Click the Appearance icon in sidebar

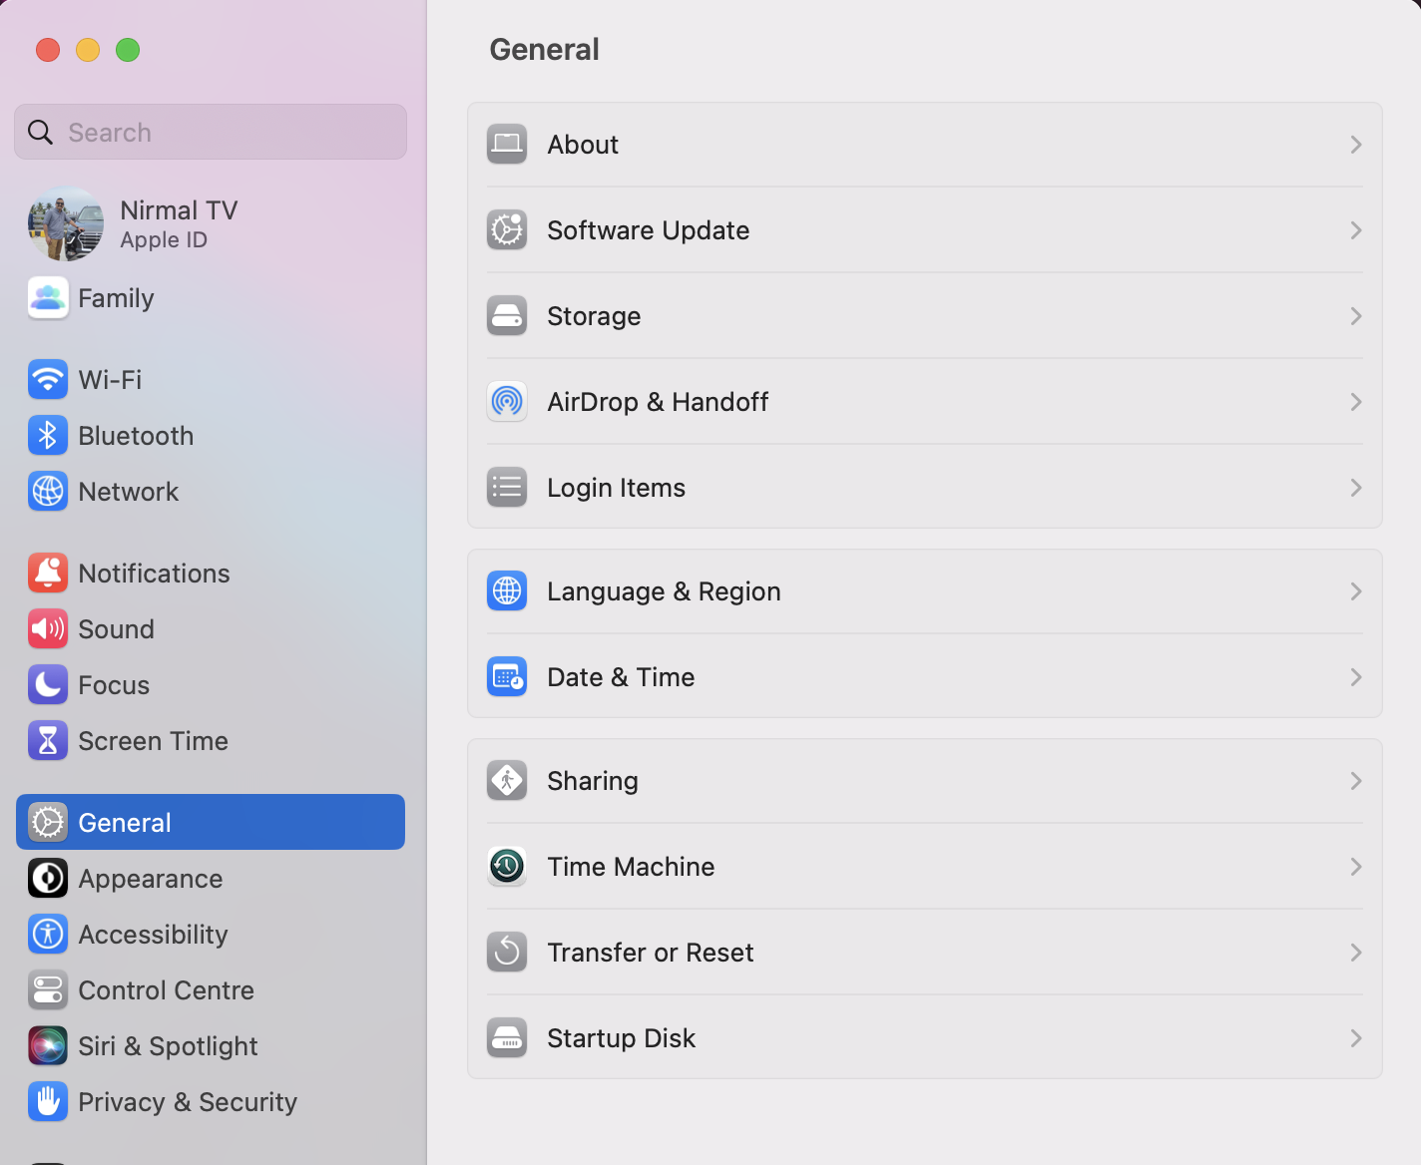point(48,879)
